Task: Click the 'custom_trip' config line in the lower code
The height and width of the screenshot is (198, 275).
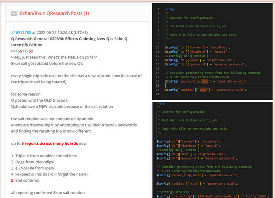Action: pos(212,196)
